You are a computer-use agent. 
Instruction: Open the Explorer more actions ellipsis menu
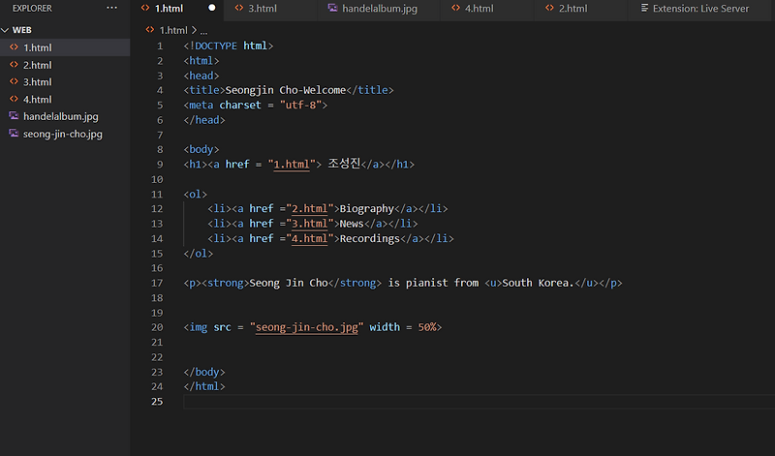(112, 8)
